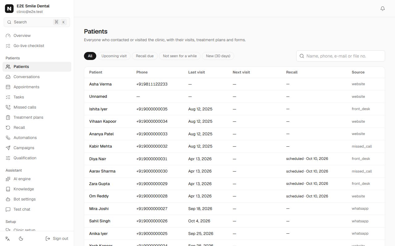Open Tasks in the sidebar
Image resolution: width=395 pixels, height=246 pixels.
[37, 97]
